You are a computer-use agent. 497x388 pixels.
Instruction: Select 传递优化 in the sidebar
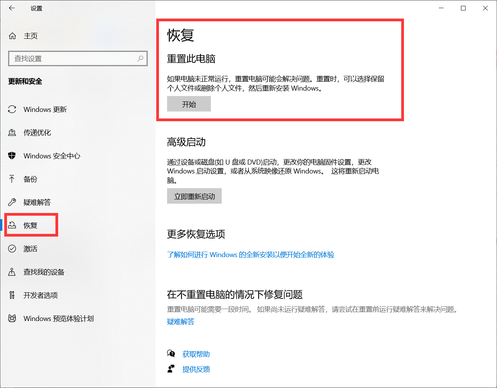click(x=78, y=133)
